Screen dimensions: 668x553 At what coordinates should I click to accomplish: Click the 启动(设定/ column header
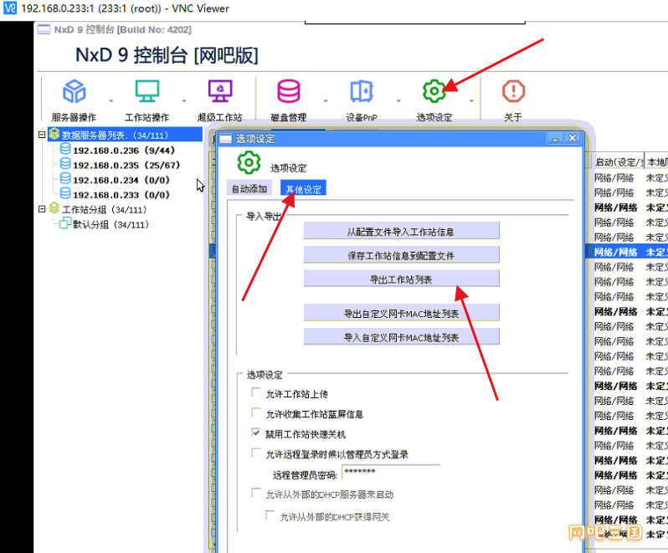point(619,162)
